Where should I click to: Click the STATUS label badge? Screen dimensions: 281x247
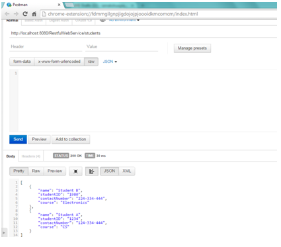(61, 156)
